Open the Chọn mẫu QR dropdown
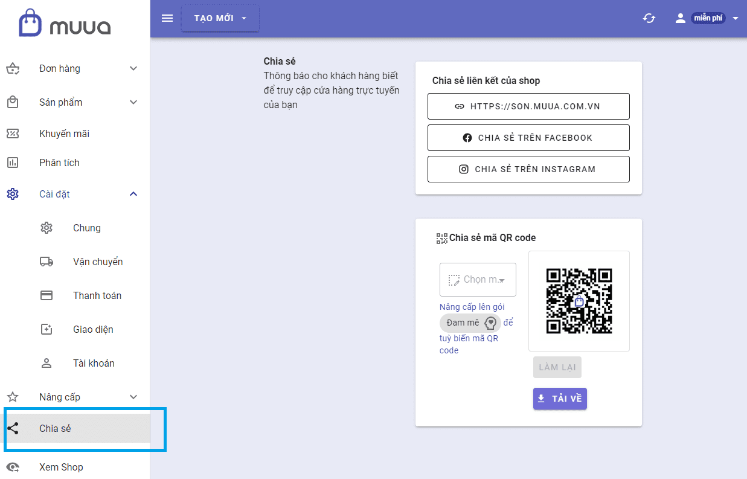 point(478,280)
